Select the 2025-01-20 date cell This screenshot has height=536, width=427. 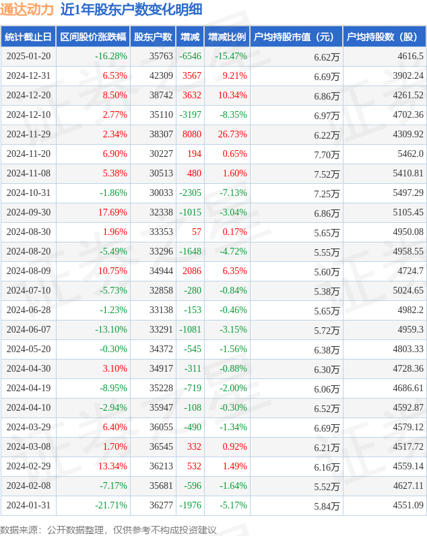pyautogui.click(x=28, y=56)
